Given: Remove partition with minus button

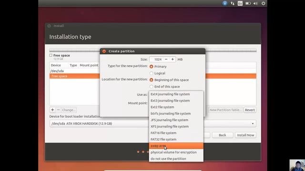Looking at the screenshot, I should pyautogui.click(x=58, y=110).
